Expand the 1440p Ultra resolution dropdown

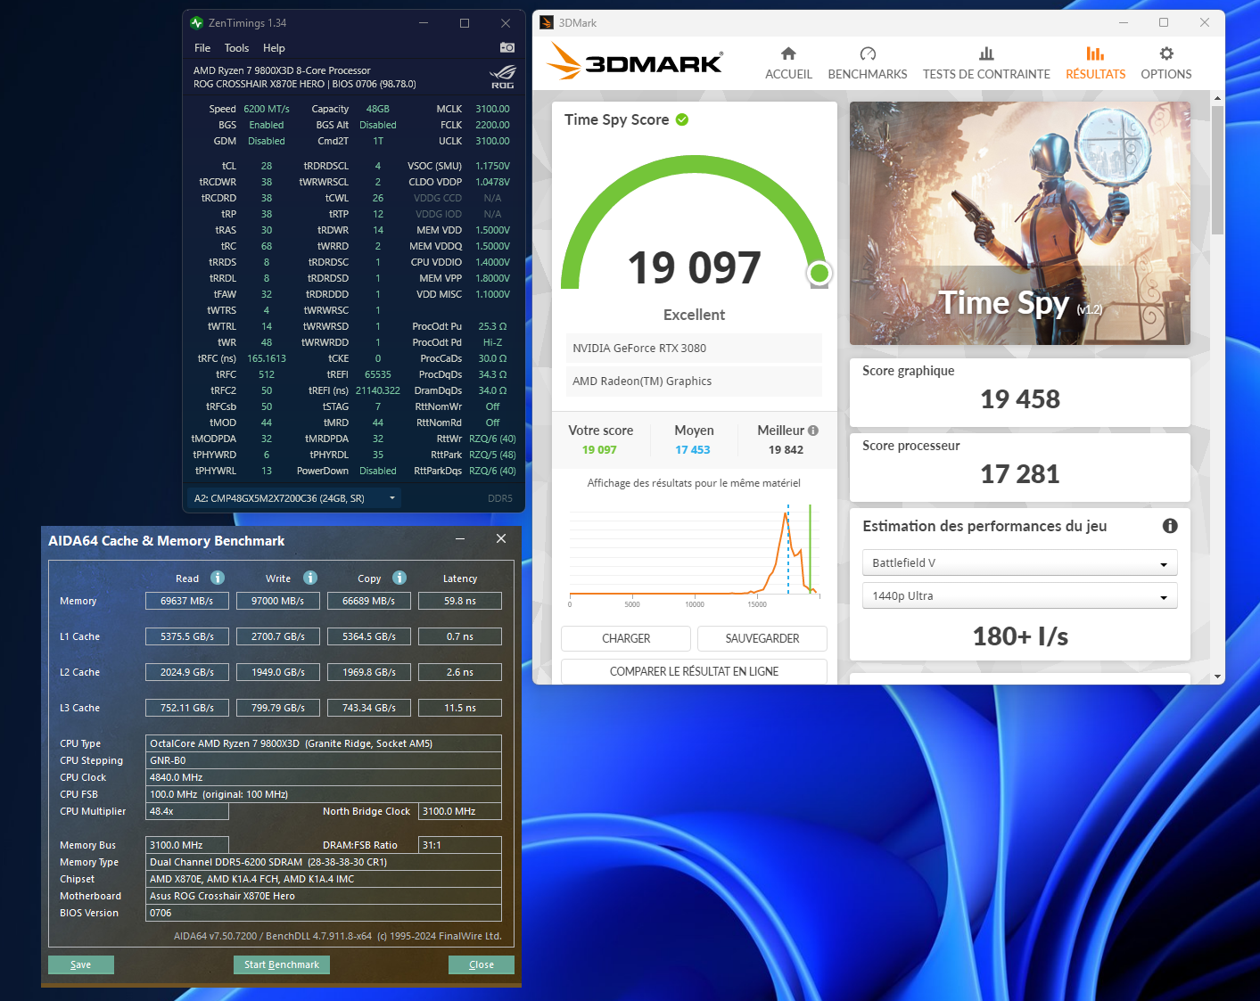click(1019, 596)
